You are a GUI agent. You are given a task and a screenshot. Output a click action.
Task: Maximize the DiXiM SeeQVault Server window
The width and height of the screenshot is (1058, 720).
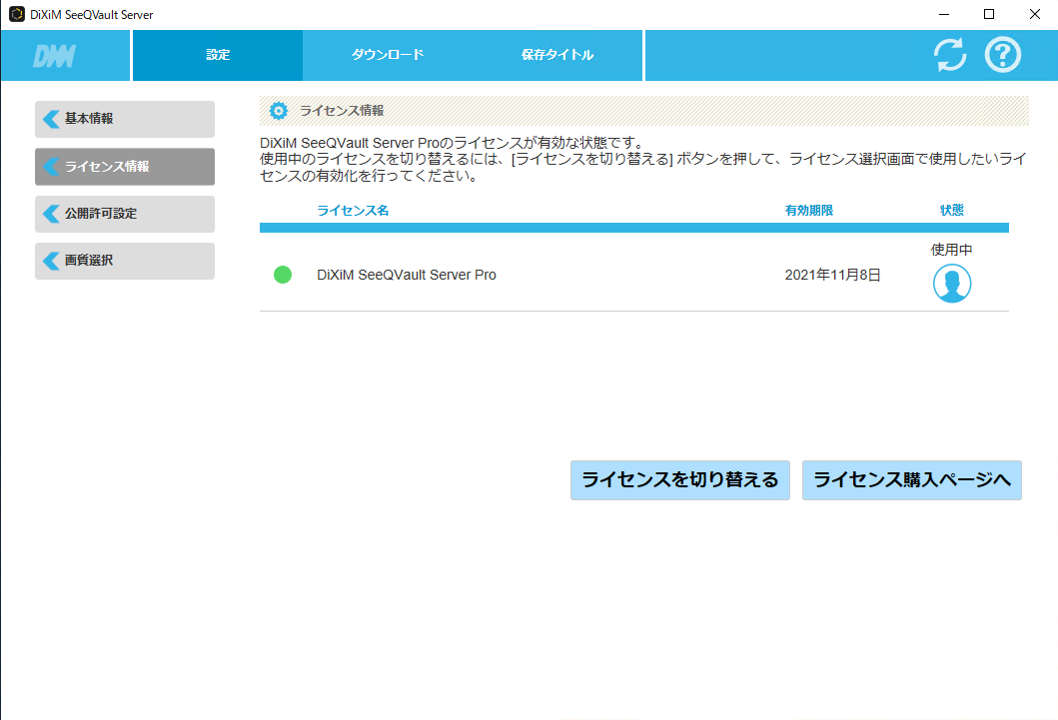pyautogui.click(x=988, y=14)
